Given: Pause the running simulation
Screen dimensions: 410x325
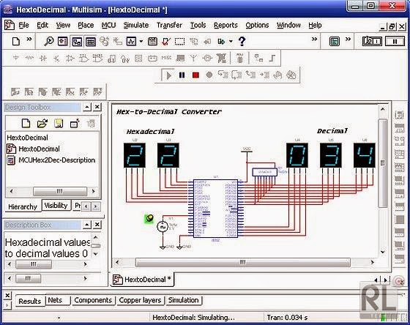Looking at the screenshot, I should 182,75.
